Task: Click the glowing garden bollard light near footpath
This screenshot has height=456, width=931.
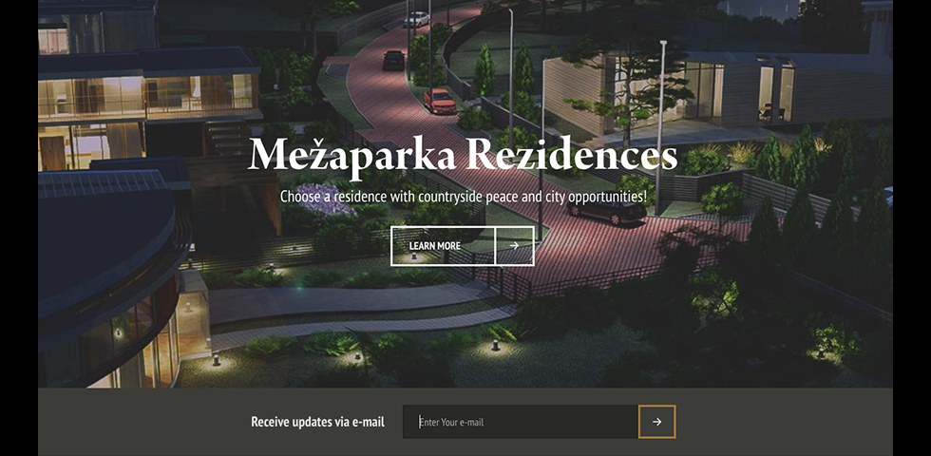Action: (495, 345)
